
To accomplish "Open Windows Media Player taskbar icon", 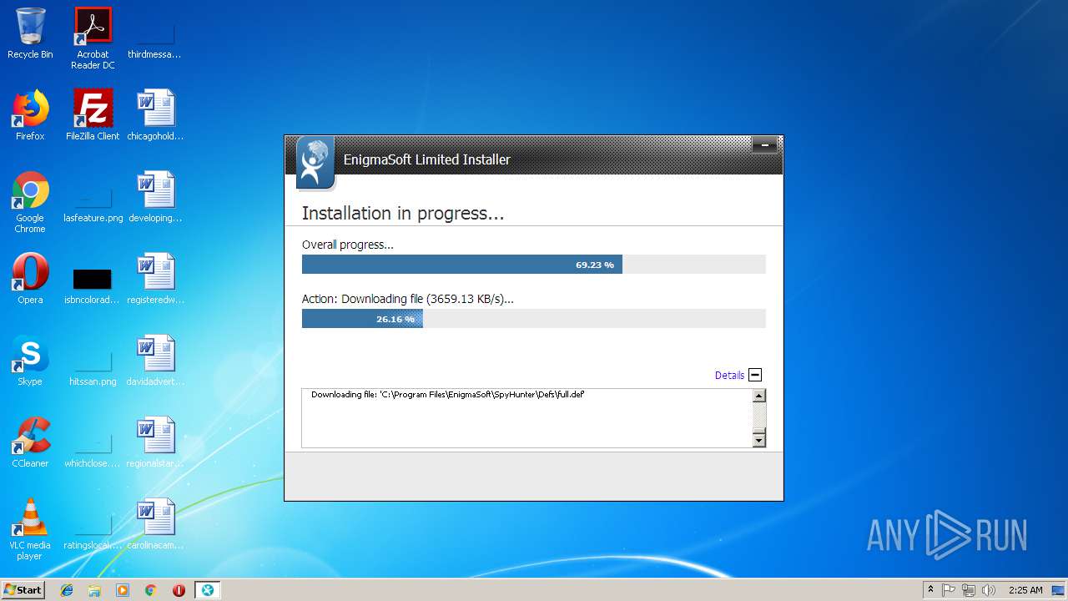I will click(x=123, y=590).
